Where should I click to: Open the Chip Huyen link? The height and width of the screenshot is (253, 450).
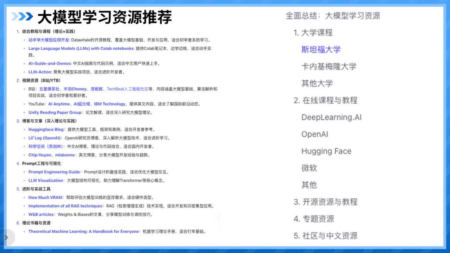[40, 155]
